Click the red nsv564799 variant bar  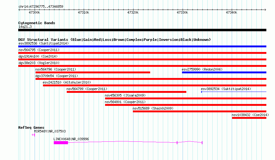(x=126, y=92)
